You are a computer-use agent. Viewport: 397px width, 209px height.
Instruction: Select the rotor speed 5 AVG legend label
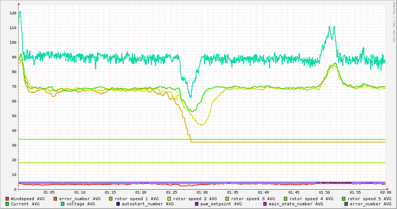click(369, 199)
